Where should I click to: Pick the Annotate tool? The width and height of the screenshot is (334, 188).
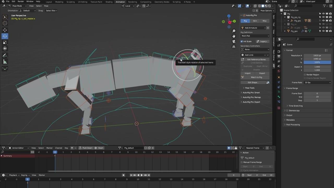[5, 55]
